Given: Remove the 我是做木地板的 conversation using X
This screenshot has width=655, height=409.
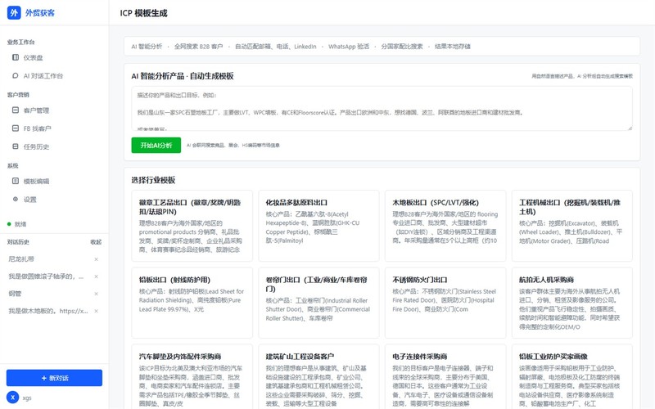Looking at the screenshot, I should tap(96, 311).
